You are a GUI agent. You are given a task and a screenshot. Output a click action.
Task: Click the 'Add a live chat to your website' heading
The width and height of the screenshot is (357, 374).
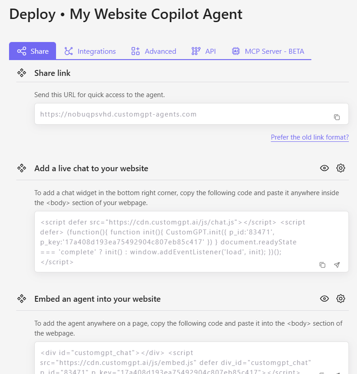[x=91, y=168]
